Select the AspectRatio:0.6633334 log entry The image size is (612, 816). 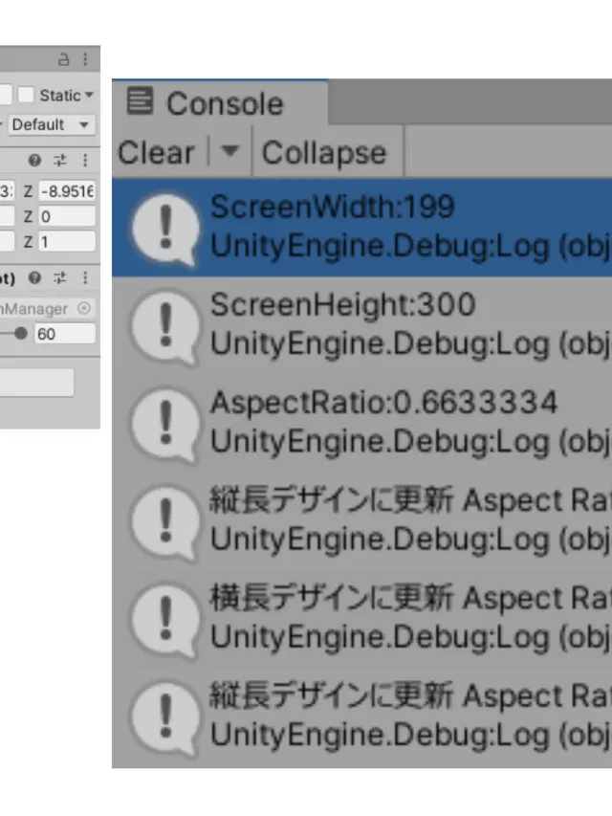click(382, 422)
